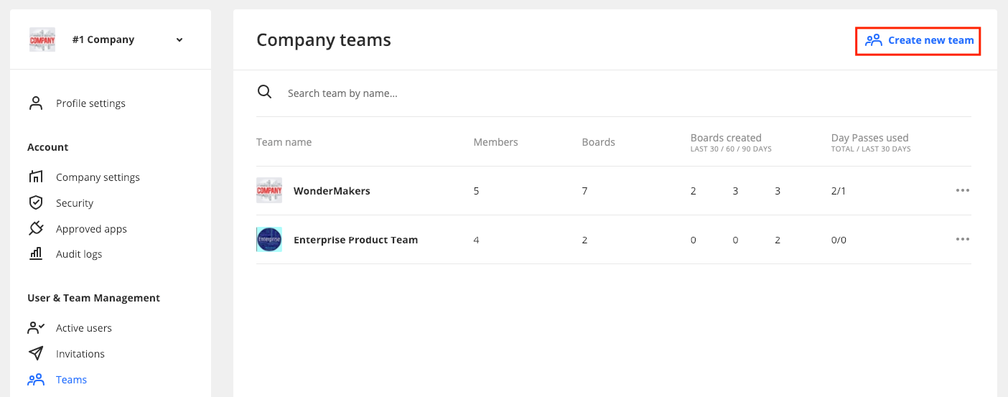Click the WonderMakers team logo thumbnail
Image resolution: width=1008 pixels, height=397 pixels.
(x=269, y=191)
